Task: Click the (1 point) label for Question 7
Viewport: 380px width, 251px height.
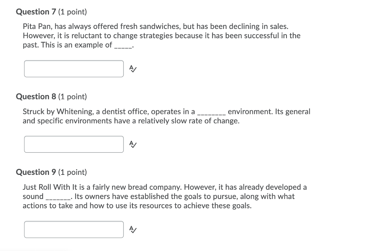Action: tap(71, 12)
